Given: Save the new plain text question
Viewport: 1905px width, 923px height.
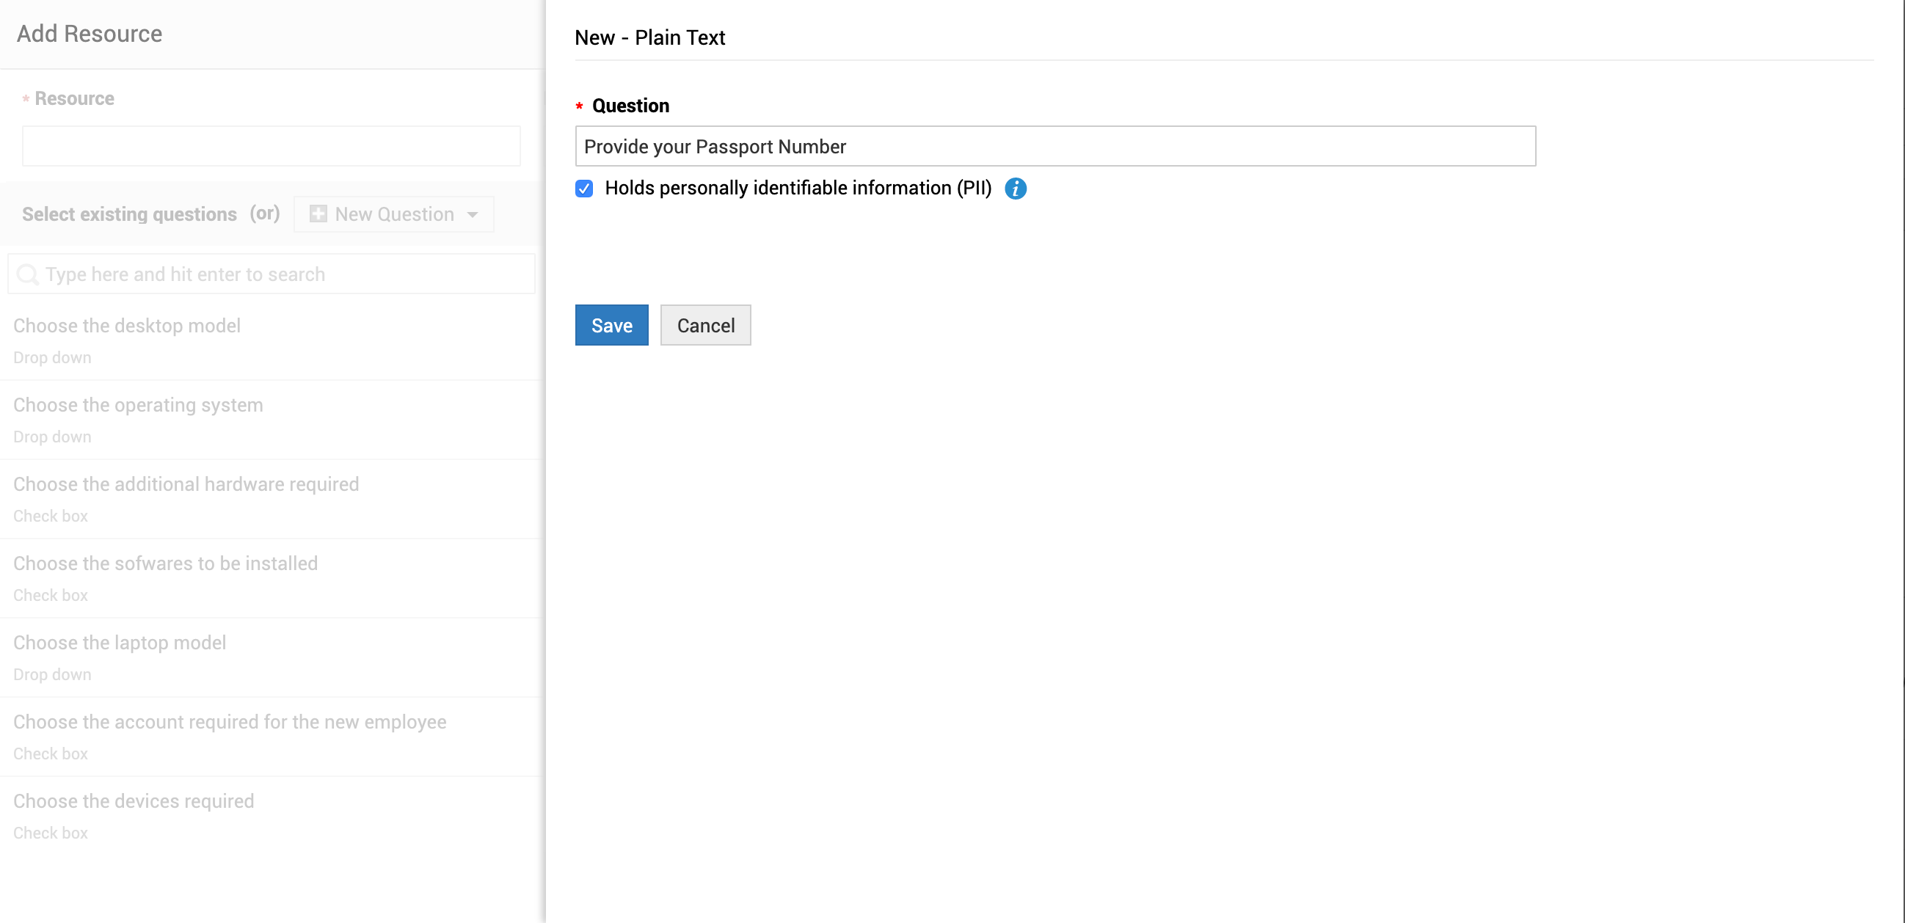Looking at the screenshot, I should pos(611,325).
